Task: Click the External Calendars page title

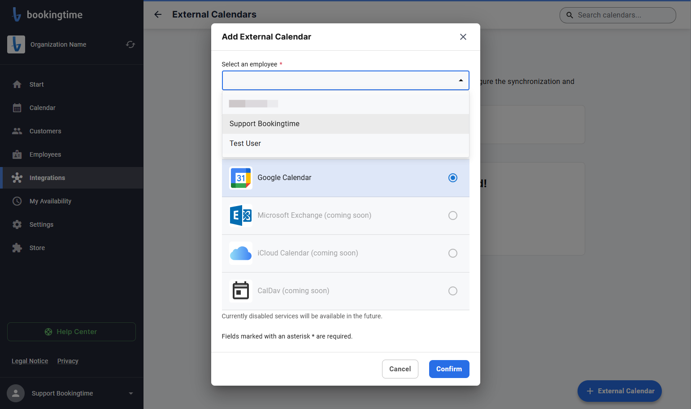Action: 214,14
